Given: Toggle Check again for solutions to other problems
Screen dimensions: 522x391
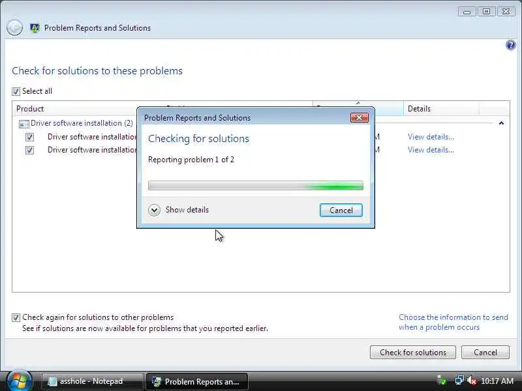Looking at the screenshot, I should [16, 317].
